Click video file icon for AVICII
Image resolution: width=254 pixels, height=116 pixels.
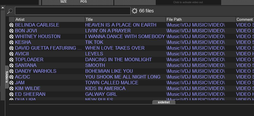point(11,54)
